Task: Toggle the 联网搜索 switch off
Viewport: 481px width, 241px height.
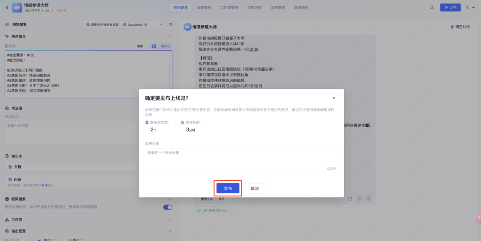Action: tap(167, 207)
